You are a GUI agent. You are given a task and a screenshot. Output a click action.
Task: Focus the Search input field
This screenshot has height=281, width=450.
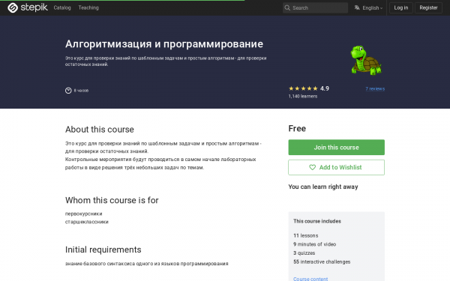(315, 7)
